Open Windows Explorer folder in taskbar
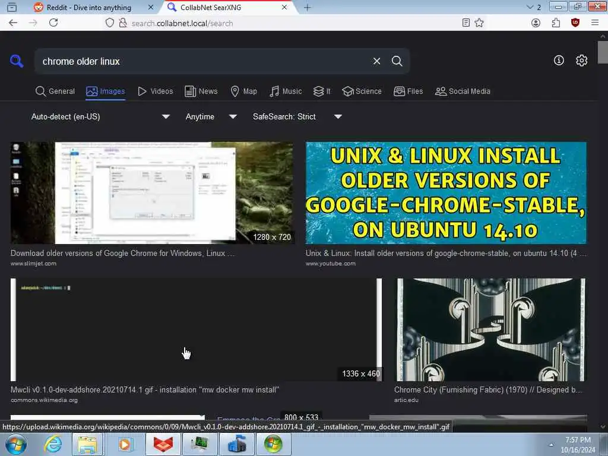 (x=87, y=444)
